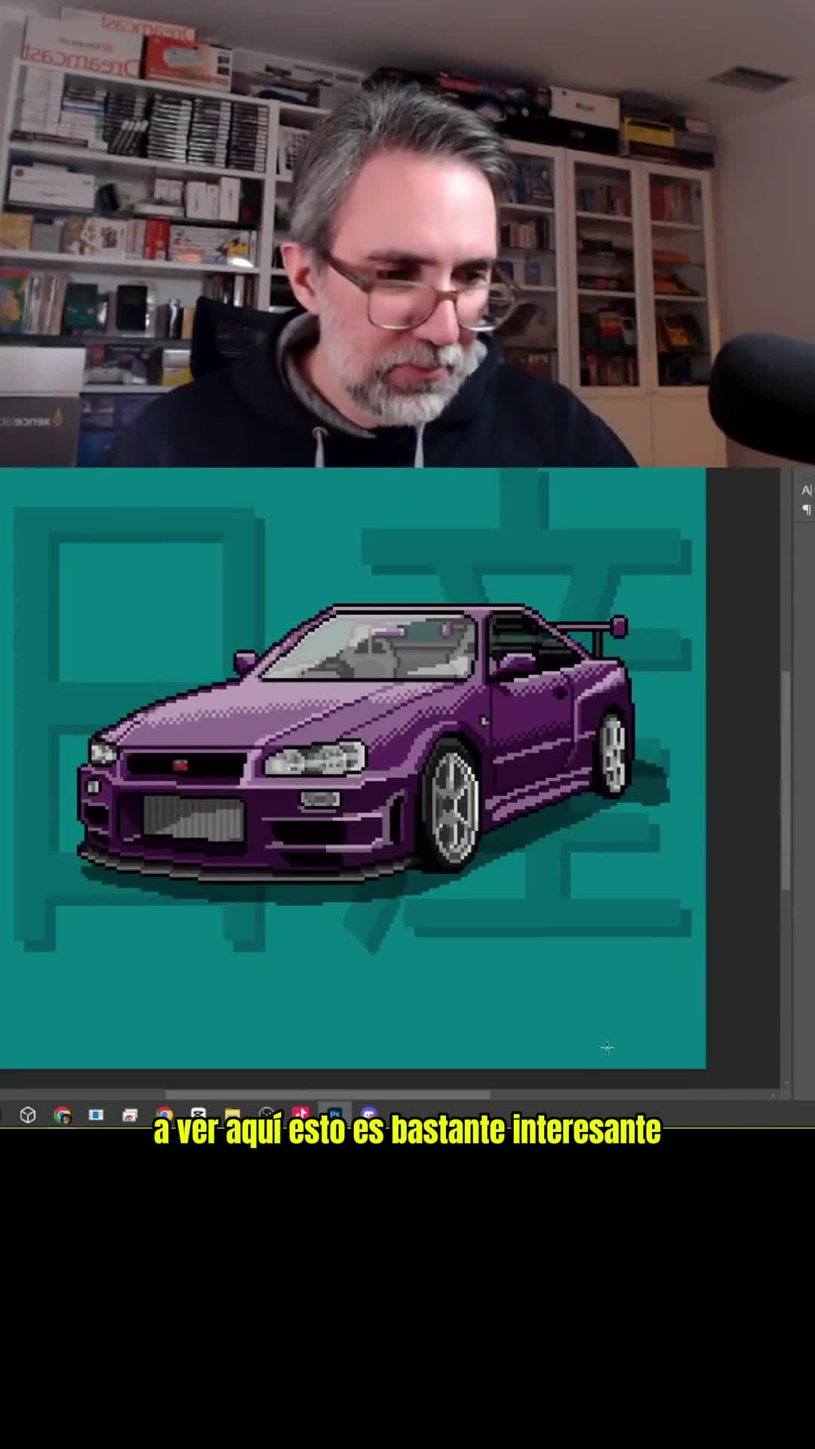Image resolution: width=815 pixels, height=1449 pixels.
Task: Open Chrome with profile picture in taskbar
Action: tap(63, 1115)
